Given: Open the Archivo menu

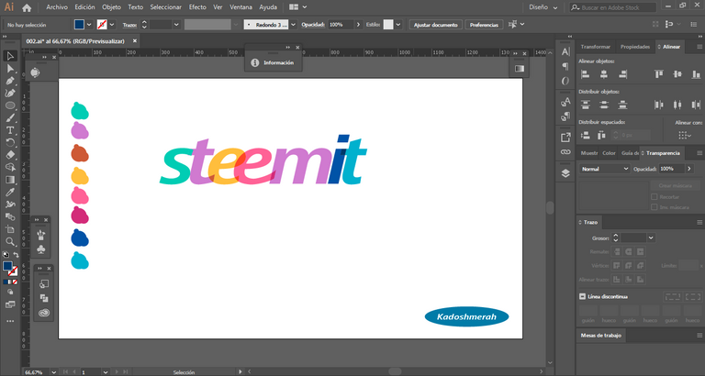Looking at the screenshot, I should pos(57,7).
